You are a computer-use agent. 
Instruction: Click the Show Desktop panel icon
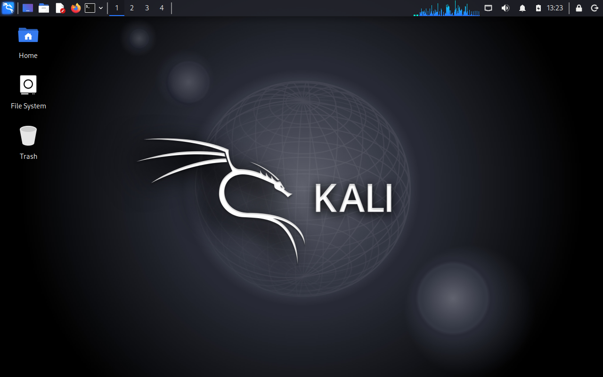28,8
